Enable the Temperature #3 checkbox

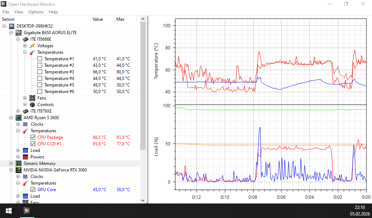(40, 72)
